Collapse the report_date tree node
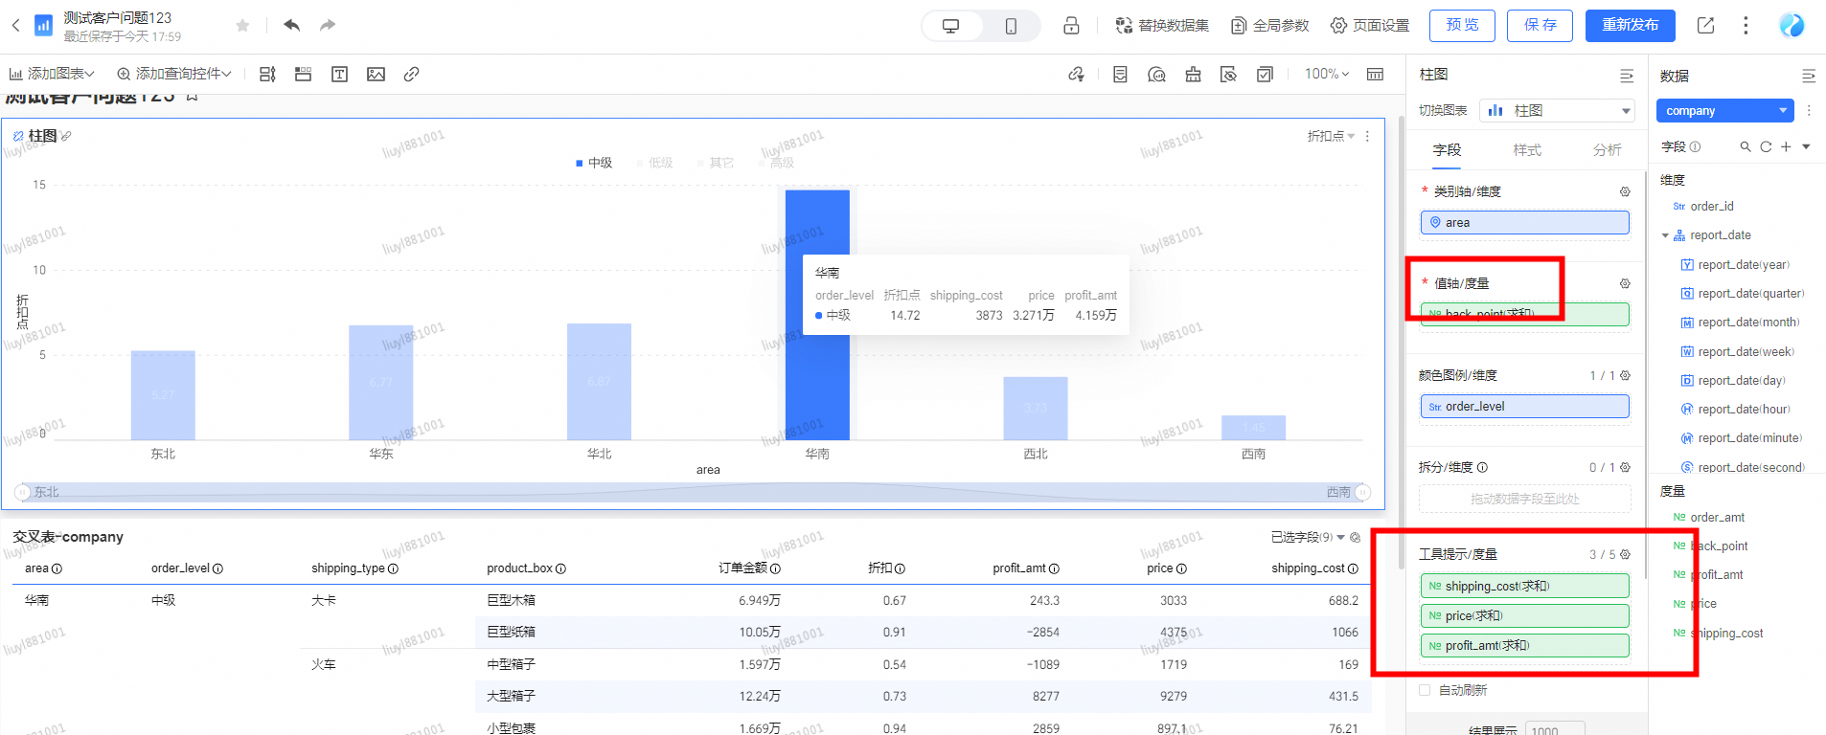Viewport: 1826px width, 735px height. point(1665,235)
